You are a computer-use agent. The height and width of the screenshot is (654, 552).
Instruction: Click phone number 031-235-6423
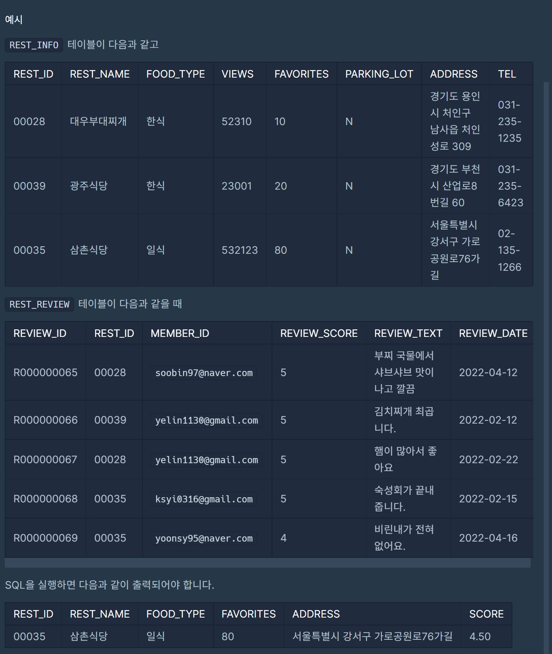[x=510, y=186]
